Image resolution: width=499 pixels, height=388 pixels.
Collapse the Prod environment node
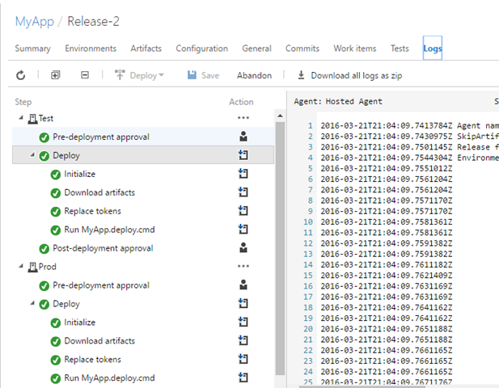(x=21, y=266)
